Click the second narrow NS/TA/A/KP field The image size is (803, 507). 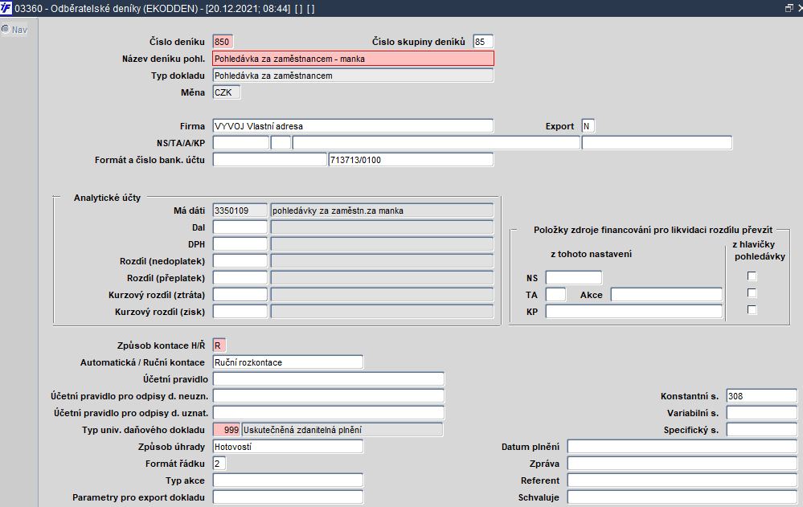[281, 143]
